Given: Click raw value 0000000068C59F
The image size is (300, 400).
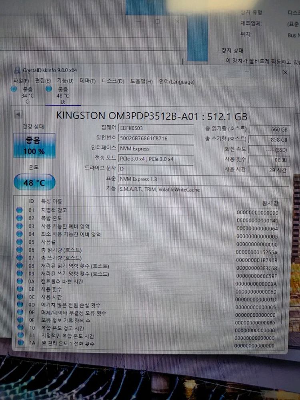Looking at the screenshot, I should [256, 276].
